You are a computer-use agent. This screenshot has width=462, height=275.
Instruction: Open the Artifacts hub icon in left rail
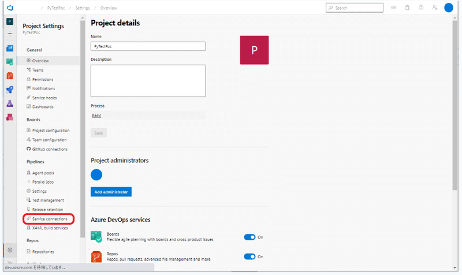point(10,117)
